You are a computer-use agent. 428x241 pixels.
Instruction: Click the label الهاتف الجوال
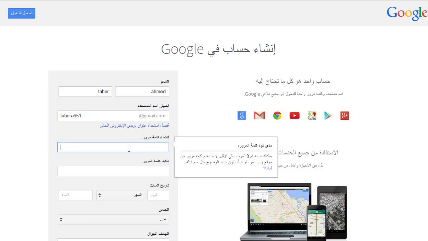[x=158, y=234]
